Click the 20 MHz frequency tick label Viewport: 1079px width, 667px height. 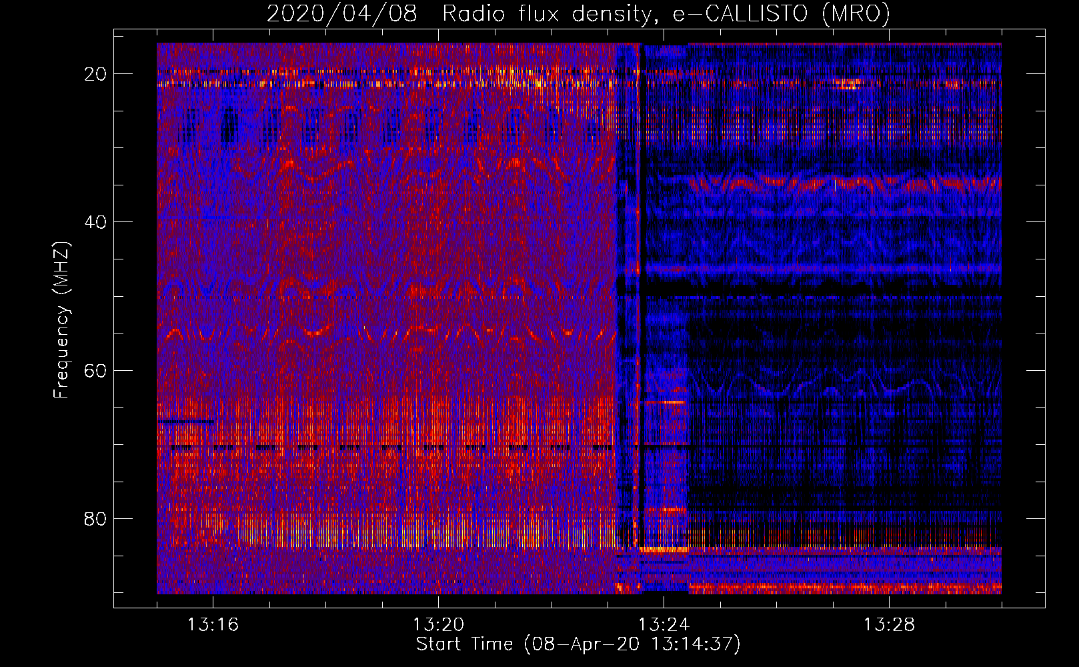coord(95,74)
